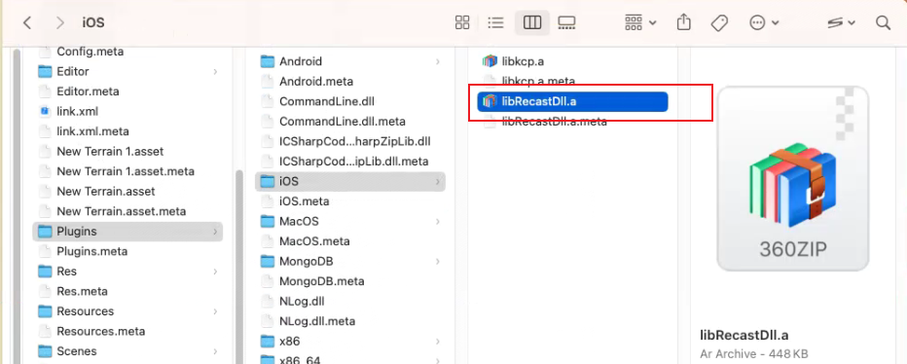The width and height of the screenshot is (907, 364).
Task: Select ICSharpCod...ipLib.dll.meta file
Action: pos(350,162)
